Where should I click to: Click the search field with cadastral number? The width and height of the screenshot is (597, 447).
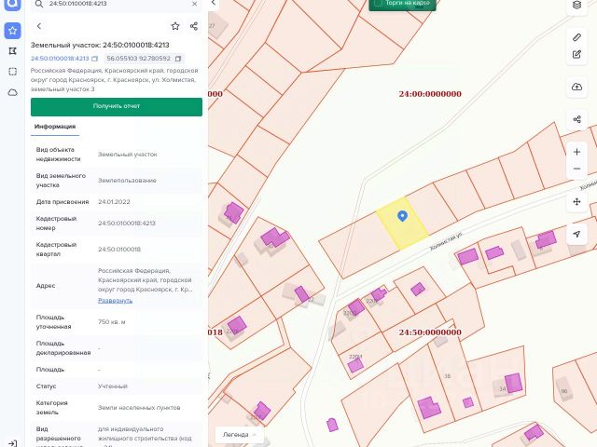click(x=116, y=4)
